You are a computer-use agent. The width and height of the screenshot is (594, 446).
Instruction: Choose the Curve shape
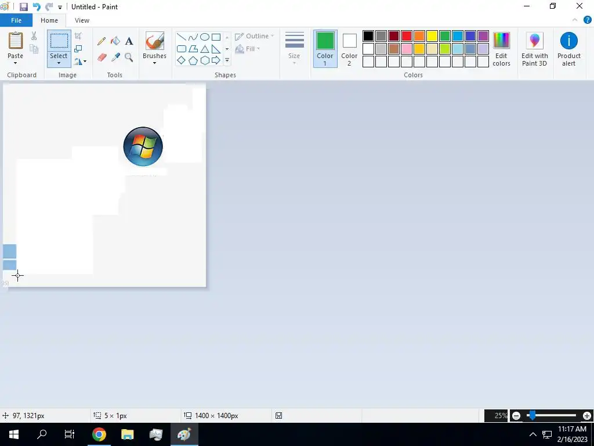193,37
